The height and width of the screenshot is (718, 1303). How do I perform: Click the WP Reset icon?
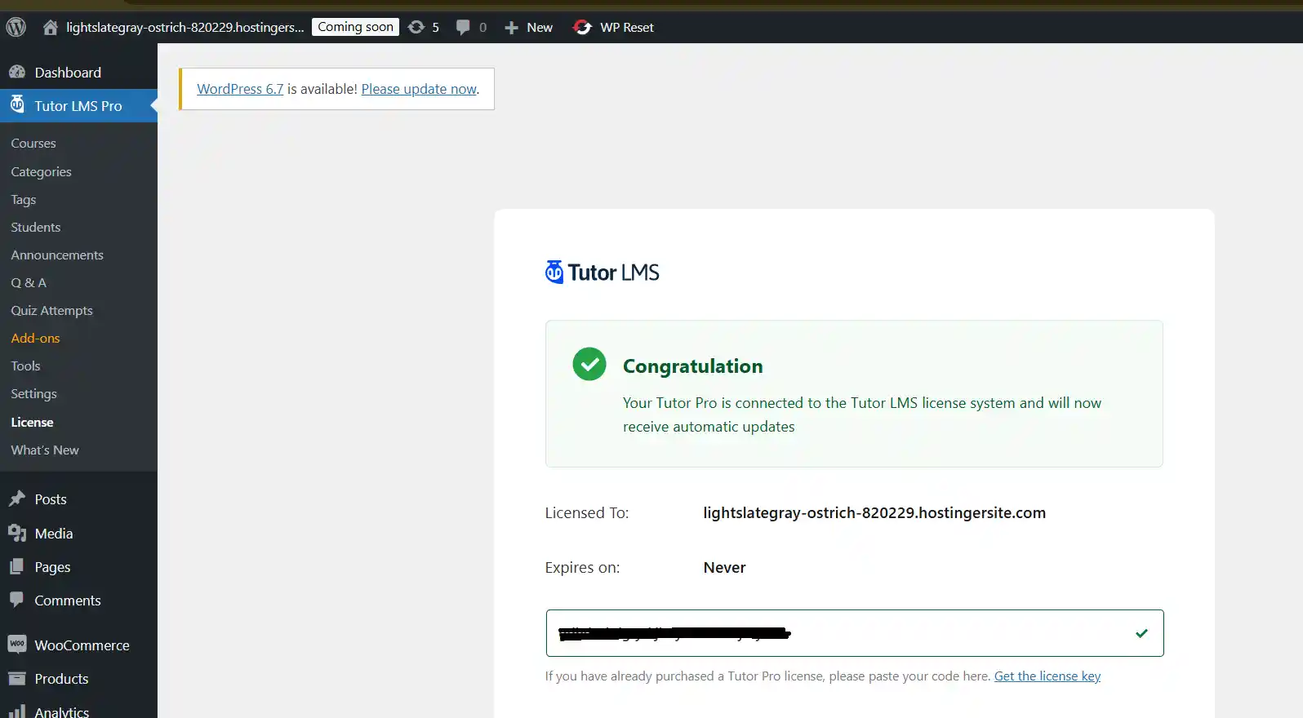click(582, 27)
